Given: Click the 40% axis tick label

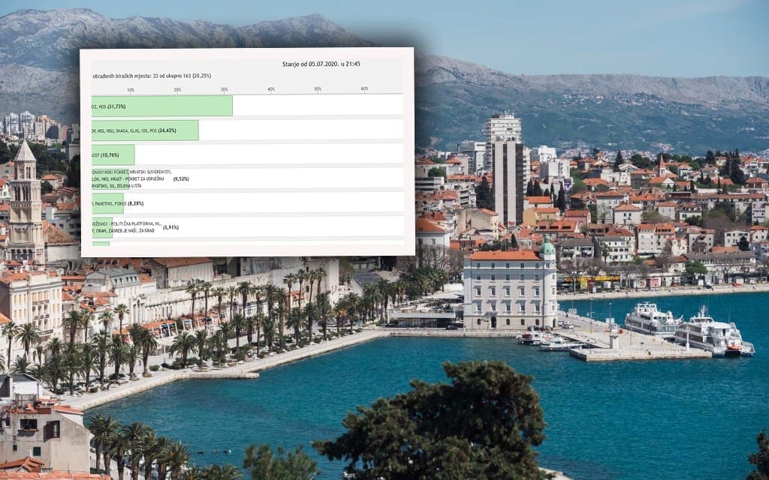Looking at the screenshot, I should point(271,90).
